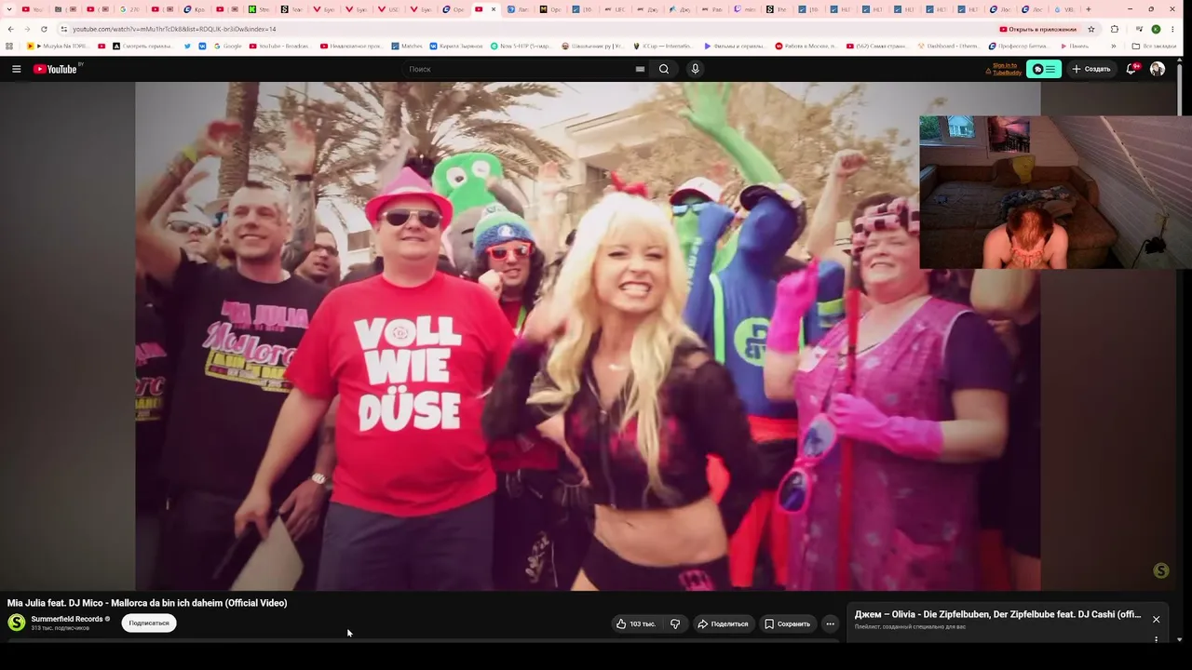Click the video title text

(147, 603)
